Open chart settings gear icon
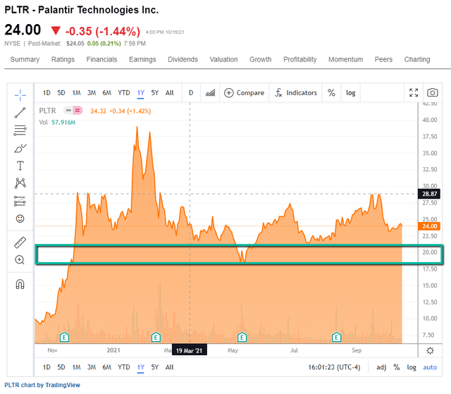The height and width of the screenshot is (394, 451). coord(430,350)
